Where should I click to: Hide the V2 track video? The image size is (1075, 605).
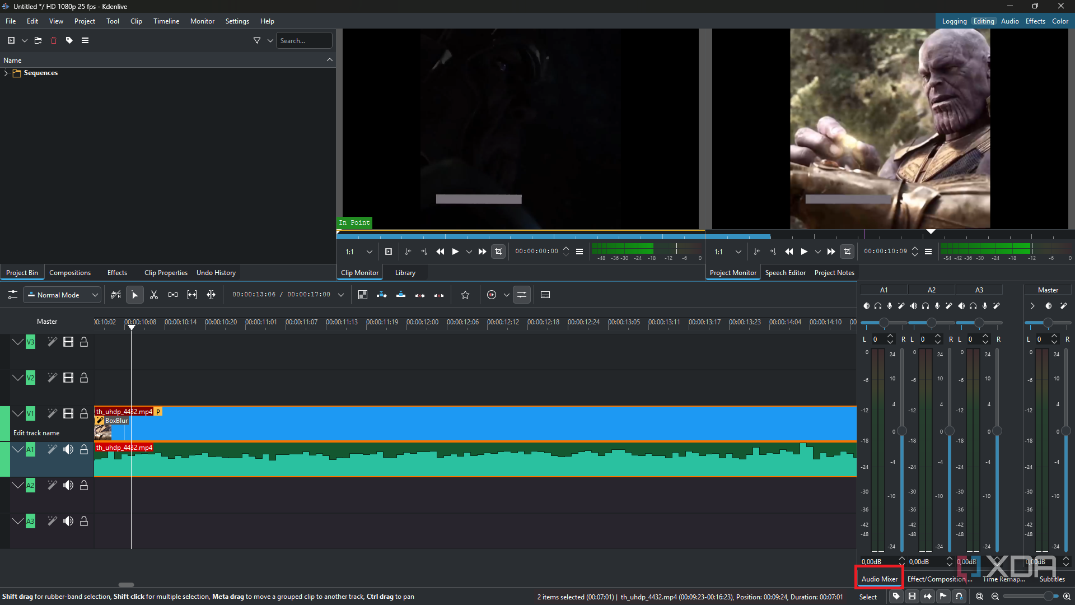[x=68, y=378]
